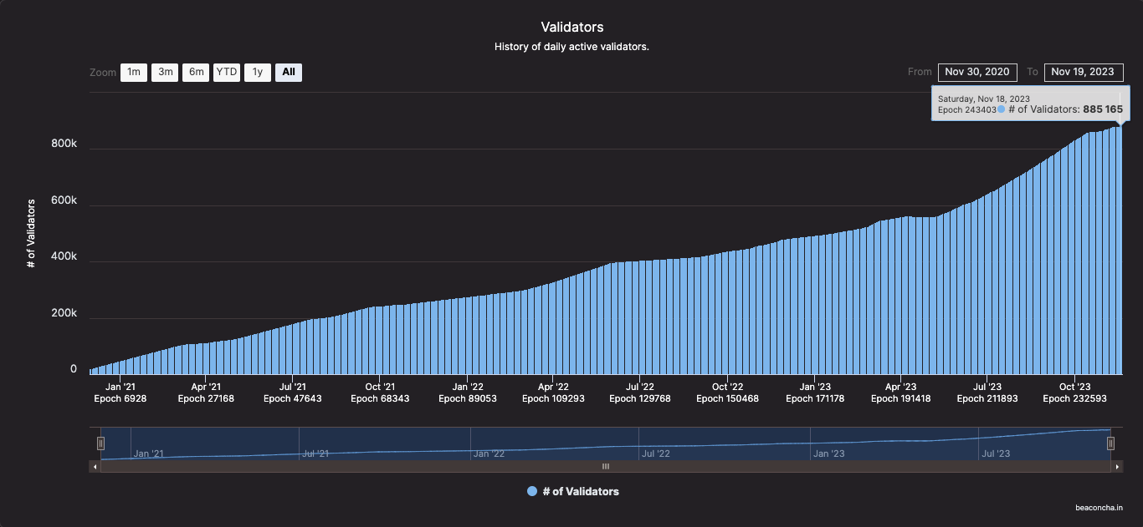The height and width of the screenshot is (527, 1143).
Task: Select the YTD zoom preset
Action: pos(226,72)
